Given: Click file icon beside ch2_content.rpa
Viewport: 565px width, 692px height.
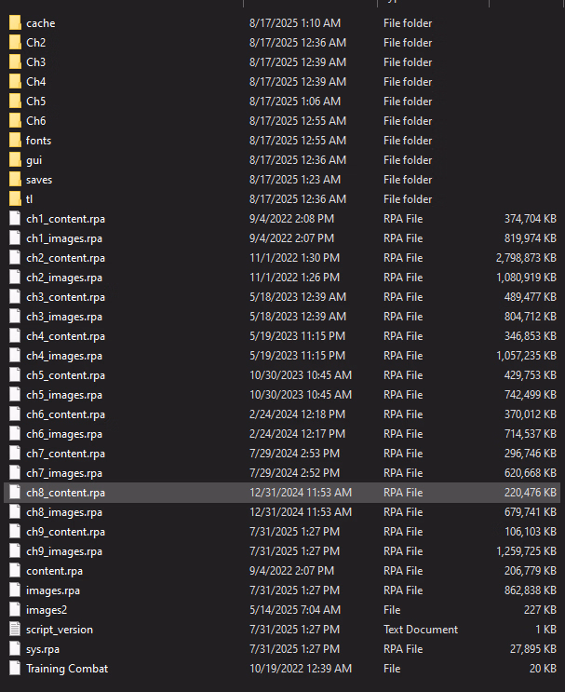Looking at the screenshot, I should click(x=15, y=258).
